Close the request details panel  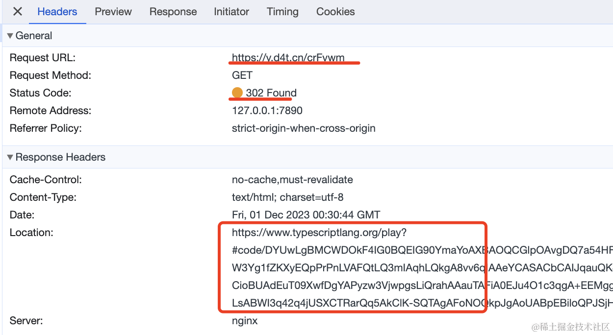[17, 11]
